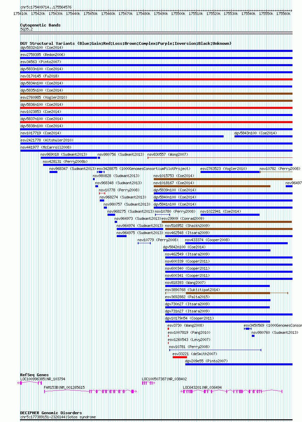Select the red esv33221 (deSmith2007) bar
302x422 pixels.
[x=180, y=357]
